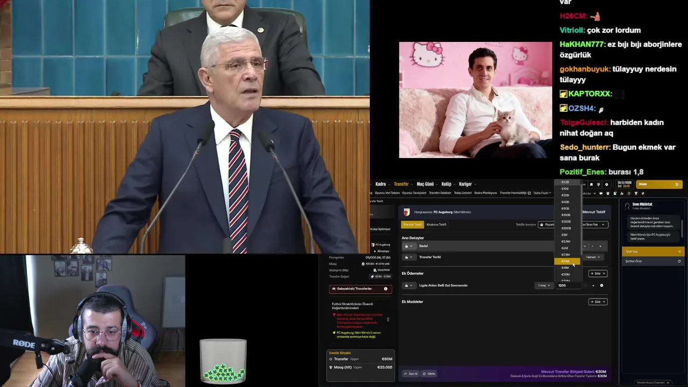This screenshot has height=387, width=688.
Task: Click the airplane icon in sub-toolbar
Action: click(643, 193)
